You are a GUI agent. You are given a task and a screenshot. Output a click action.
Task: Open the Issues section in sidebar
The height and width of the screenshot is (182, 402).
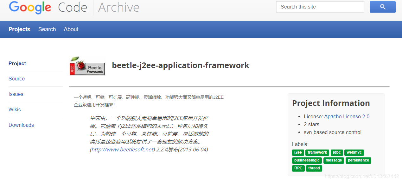(x=16, y=94)
